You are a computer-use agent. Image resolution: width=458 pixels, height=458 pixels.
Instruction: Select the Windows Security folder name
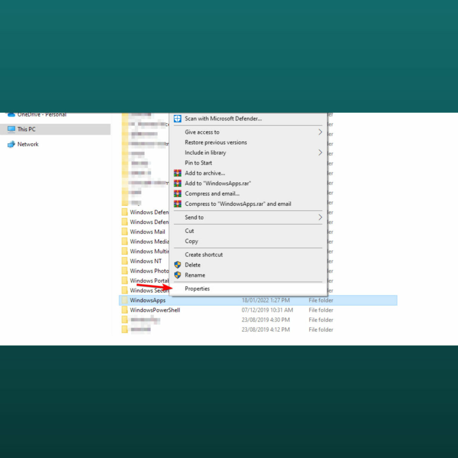pyautogui.click(x=149, y=290)
